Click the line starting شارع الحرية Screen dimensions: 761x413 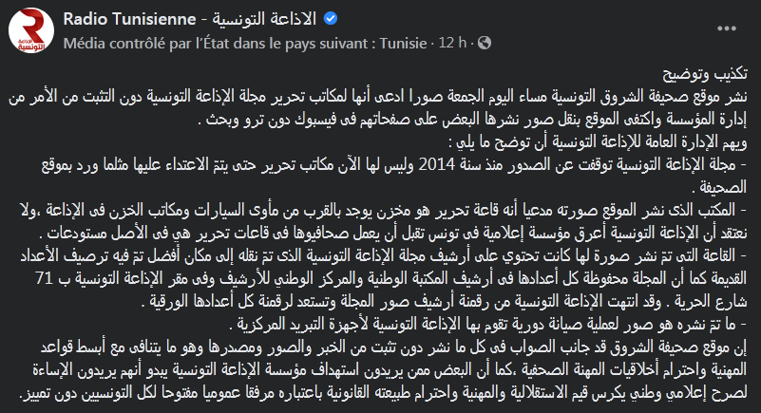tap(444, 302)
